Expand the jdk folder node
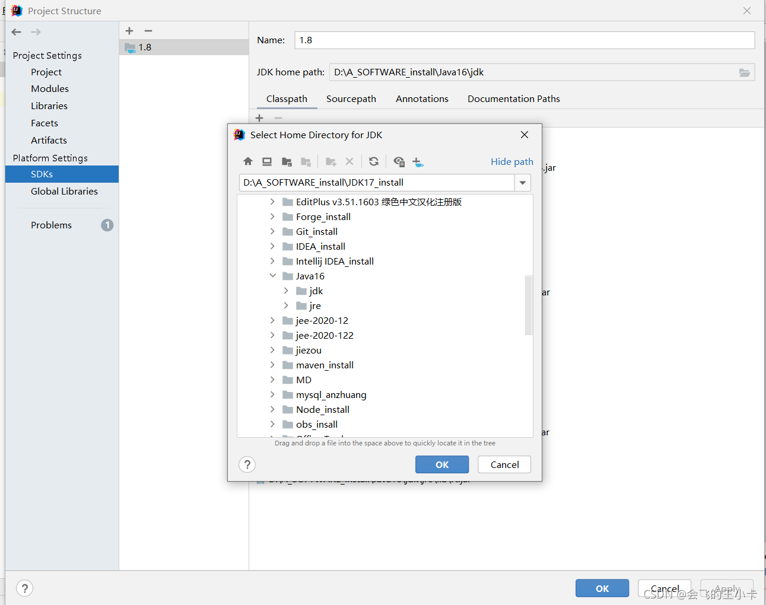 point(286,291)
